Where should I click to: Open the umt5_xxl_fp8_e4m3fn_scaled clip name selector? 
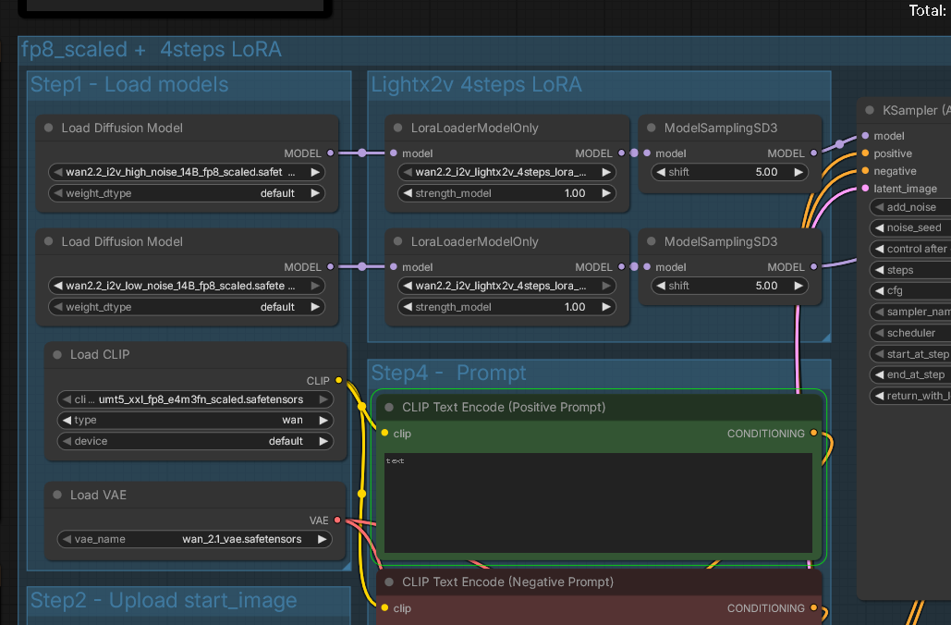point(195,400)
